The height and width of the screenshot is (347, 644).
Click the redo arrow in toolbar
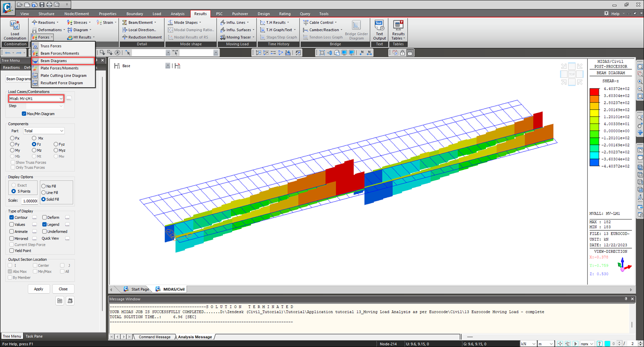pyautogui.click(x=19, y=53)
